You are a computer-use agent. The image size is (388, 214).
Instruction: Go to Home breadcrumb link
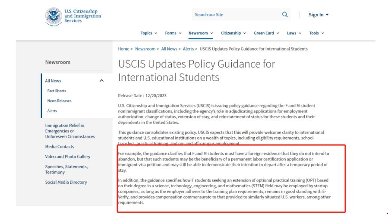123,49
